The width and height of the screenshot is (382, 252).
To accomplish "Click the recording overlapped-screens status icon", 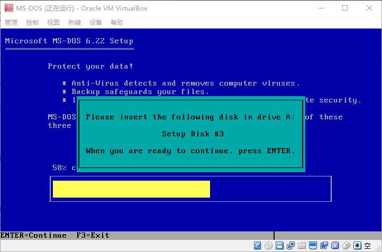I will (324, 246).
